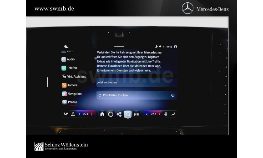Image resolution: width=263 pixels, height=158 pixels.
Task: Tap the orange Kamera icon
Action: (x=64, y=85)
